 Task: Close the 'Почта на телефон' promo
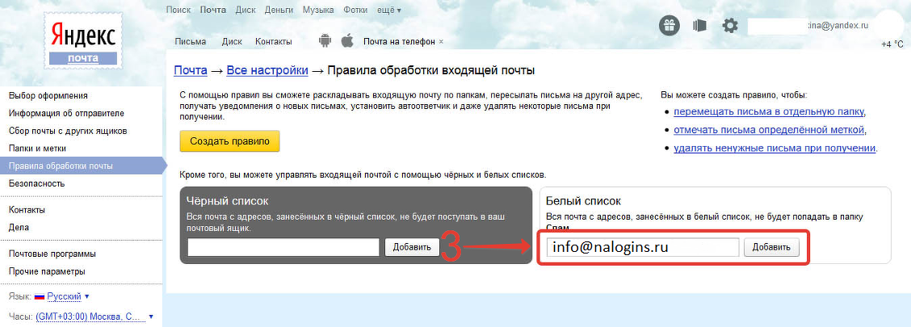click(441, 42)
